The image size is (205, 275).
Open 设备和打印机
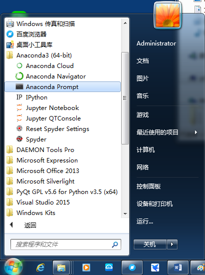click(x=155, y=204)
